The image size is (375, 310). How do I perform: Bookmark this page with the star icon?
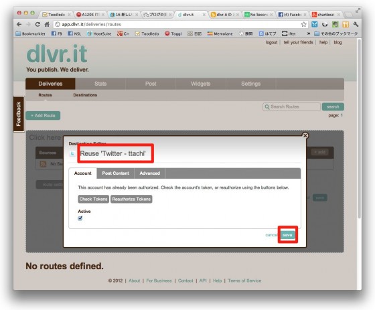click(x=303, y=24)
